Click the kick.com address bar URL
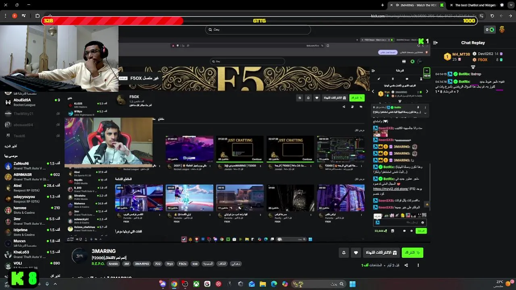The height and width of the screenshot is (290, 516). (x=423, y=16)
